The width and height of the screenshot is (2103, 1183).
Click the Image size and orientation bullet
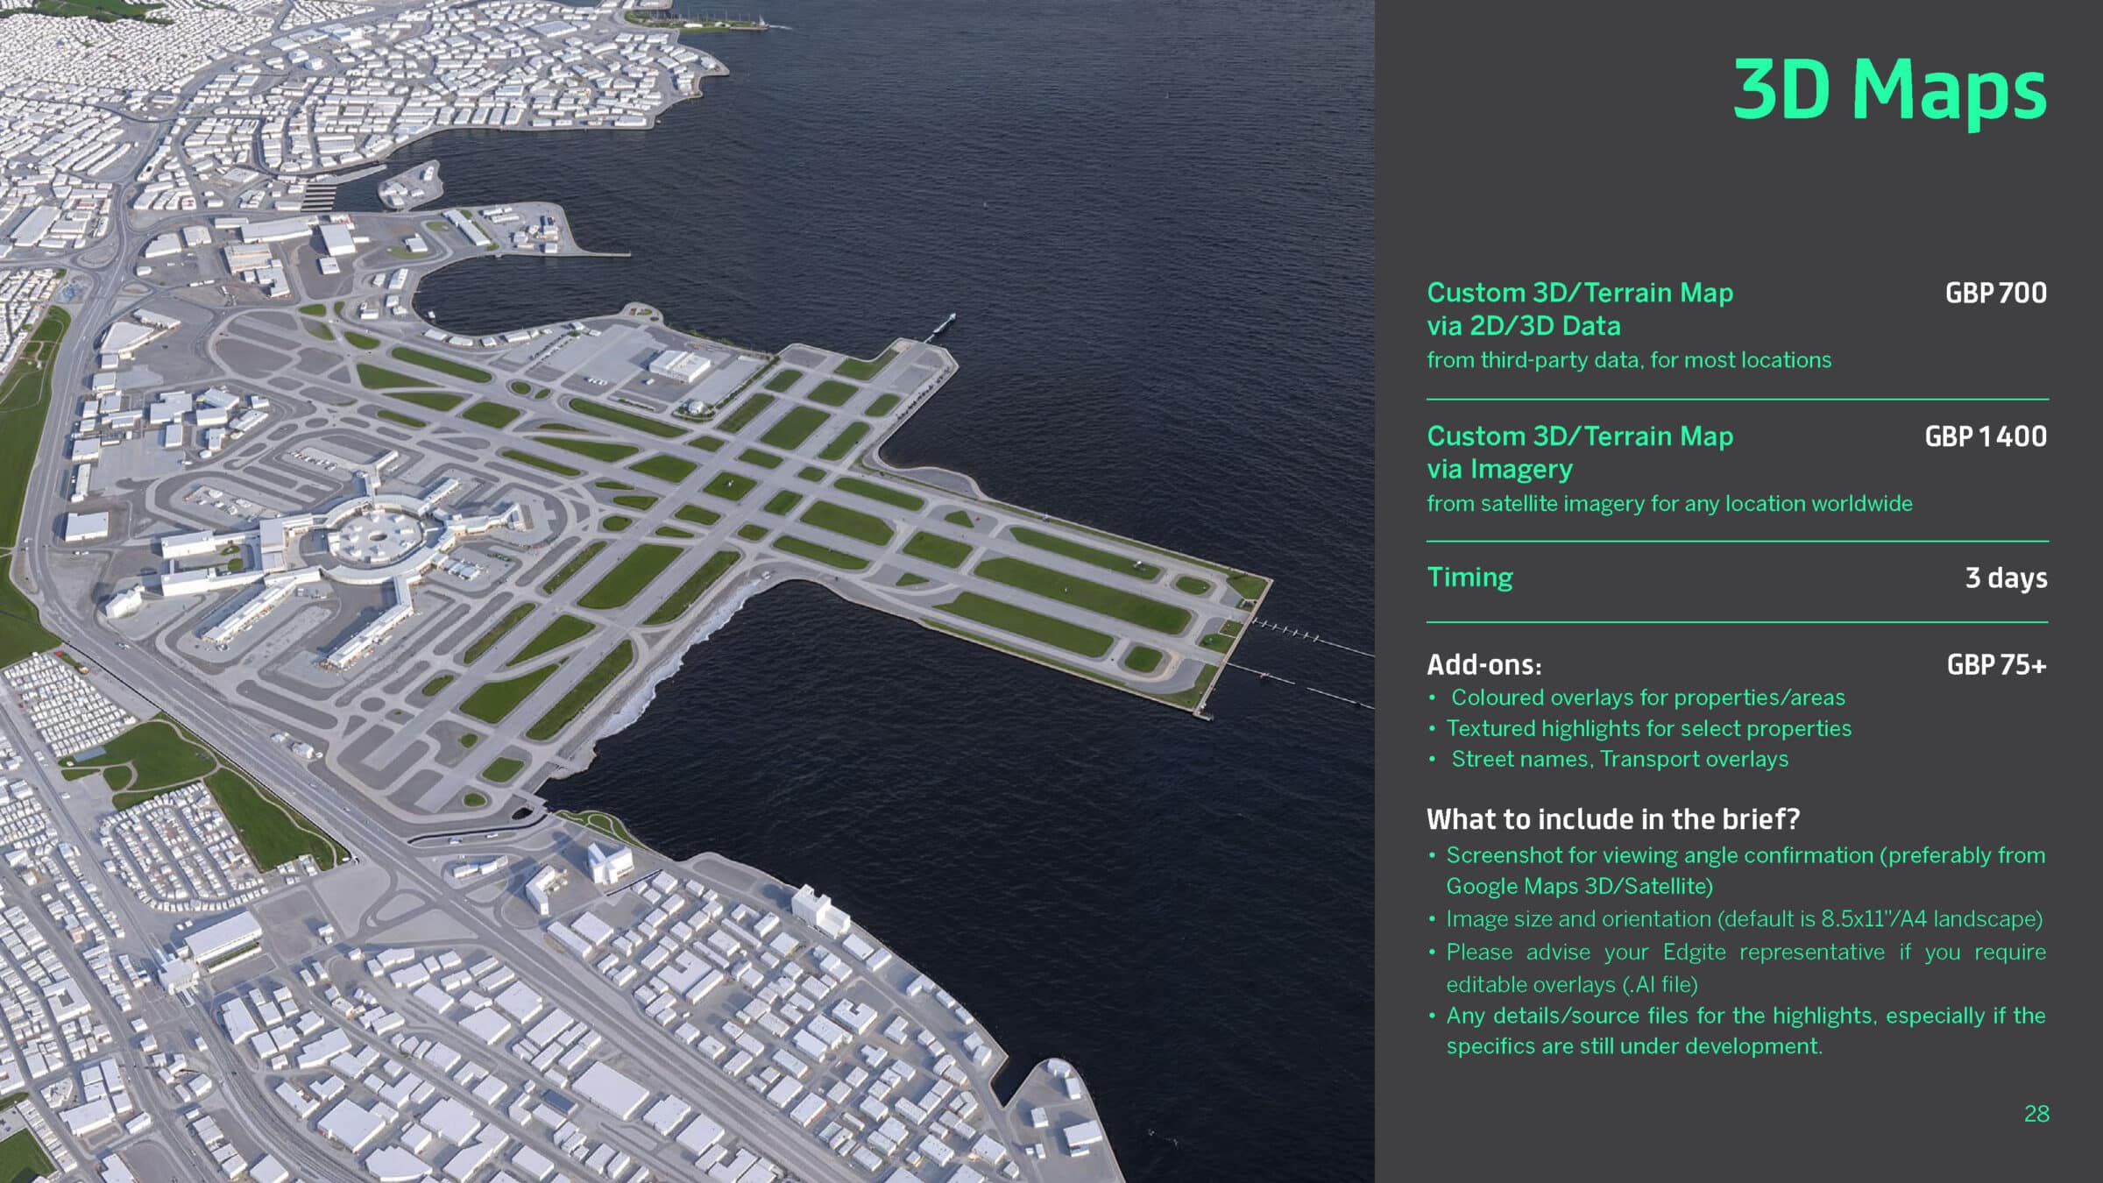(1744, 919)
